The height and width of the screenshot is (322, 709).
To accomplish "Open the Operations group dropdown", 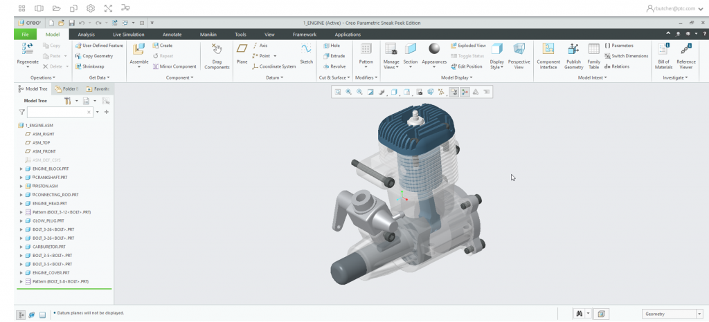I will (42, 77).
